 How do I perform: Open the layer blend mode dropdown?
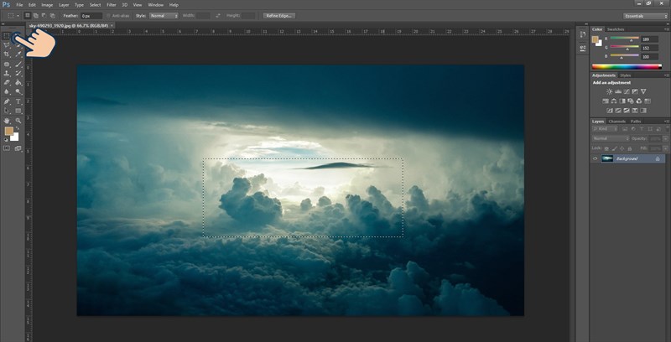pos(609,137)
